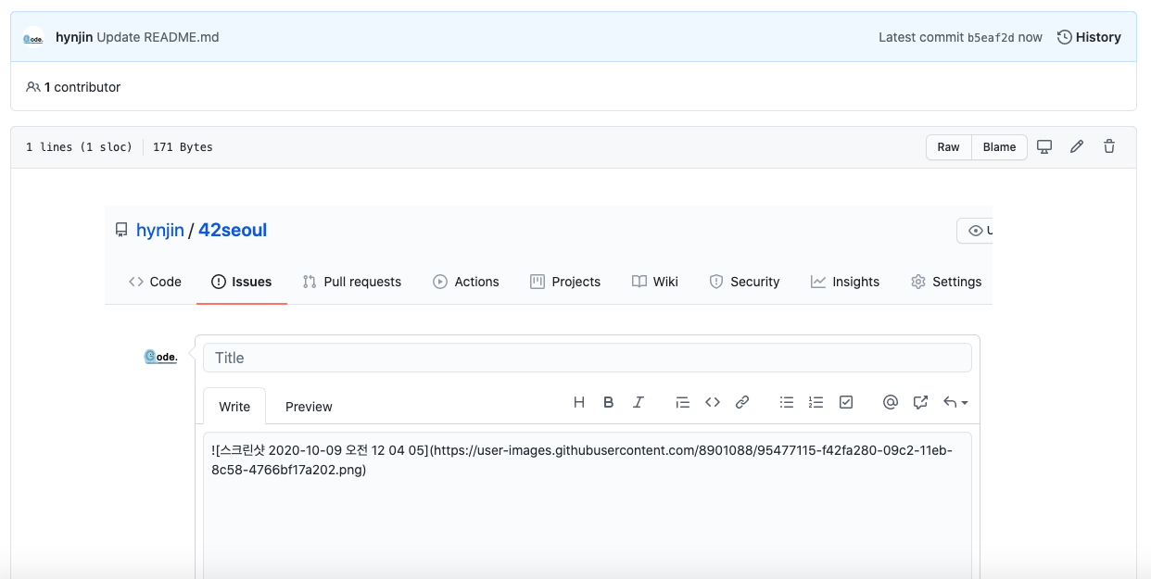Screen dimensions: 1151x579
Task: Reference an issue or pull request icon
Action: pyautogui.click(x=920, y=402)
